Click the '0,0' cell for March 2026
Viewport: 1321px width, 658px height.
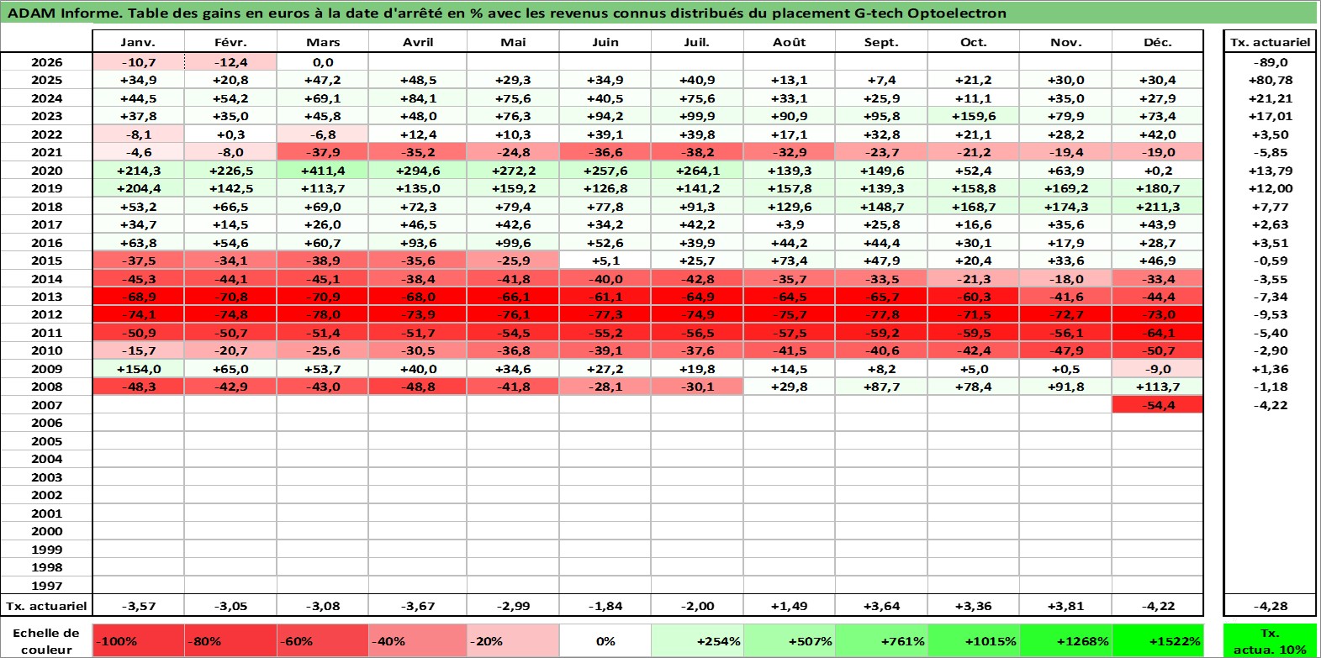point(323,62)
